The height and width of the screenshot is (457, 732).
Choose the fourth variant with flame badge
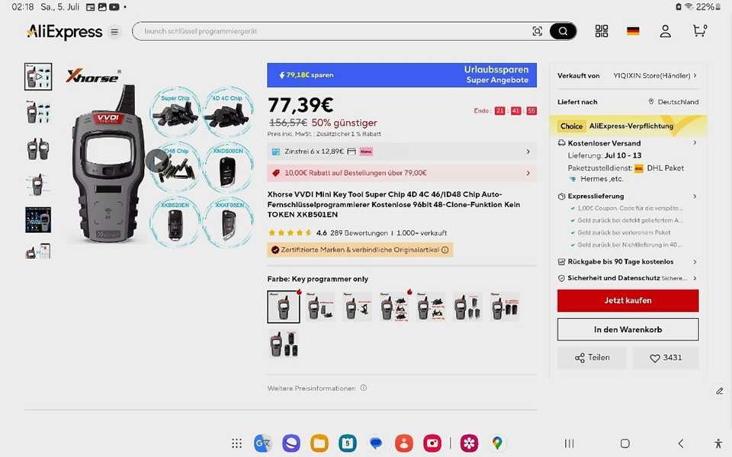[x=394, y=307]
